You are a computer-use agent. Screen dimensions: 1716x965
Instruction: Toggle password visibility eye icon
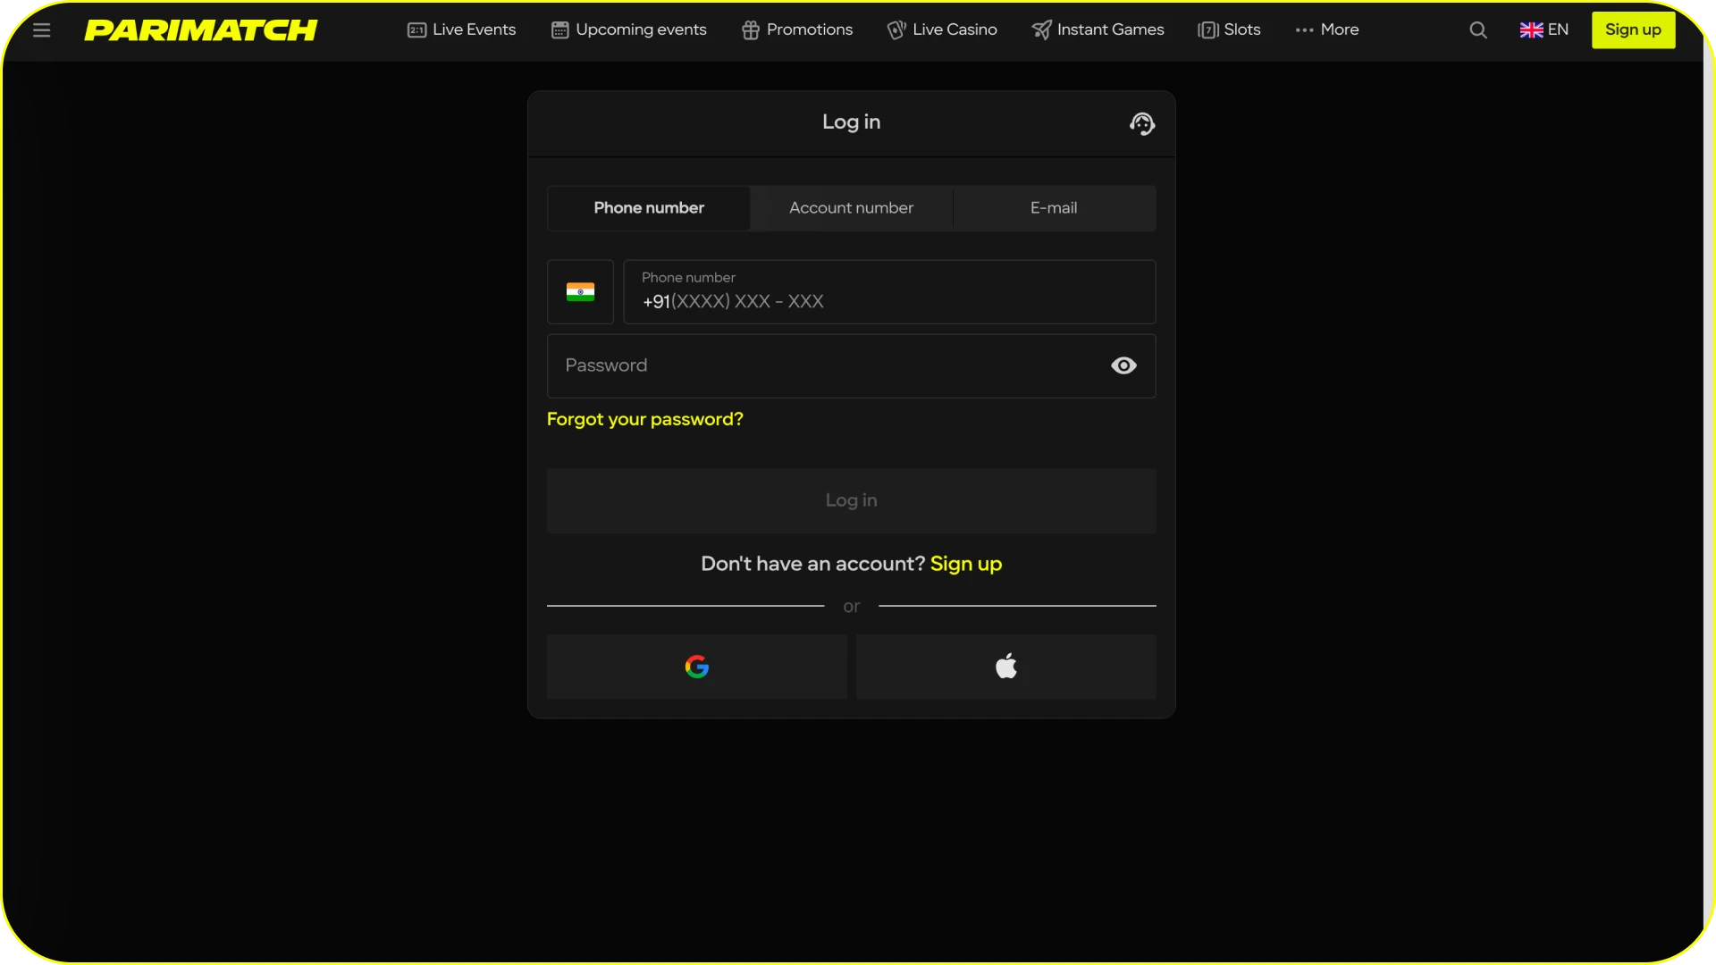tap(1123, 365)
